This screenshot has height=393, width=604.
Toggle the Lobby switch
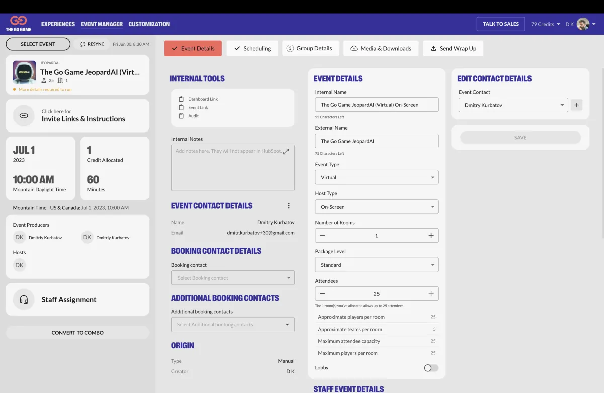431,368
